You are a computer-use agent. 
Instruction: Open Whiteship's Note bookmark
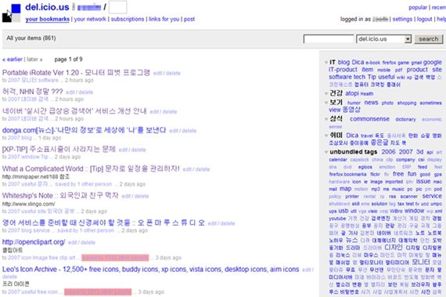point(60,195)
